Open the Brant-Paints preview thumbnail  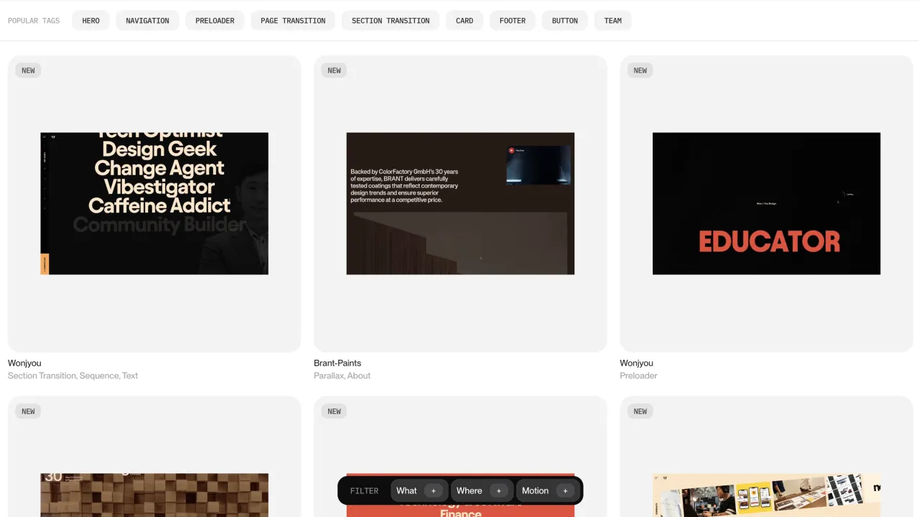coord(460,203)
